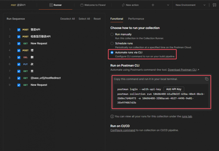Select Automate runs via CLI radio option

(112, 52)
